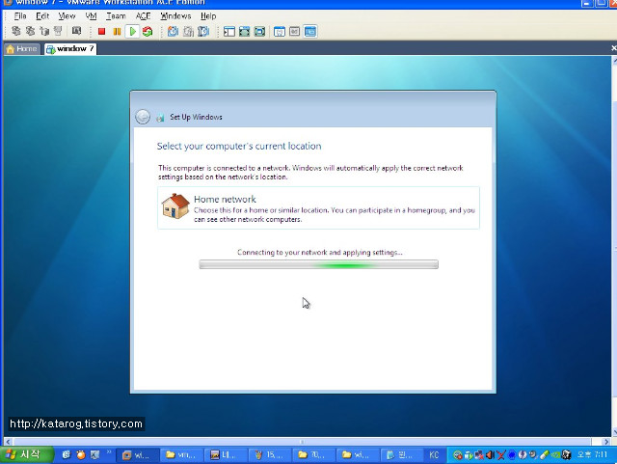Click the first team power toolbar icon
The image size is (617, 464).
(x=15, y=31)
